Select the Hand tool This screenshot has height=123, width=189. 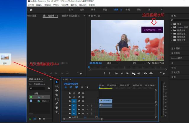pos(57,108)
